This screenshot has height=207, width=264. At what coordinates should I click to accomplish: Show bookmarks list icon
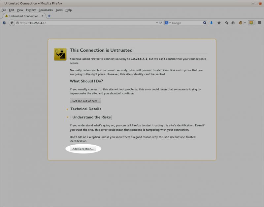click(x=233, y=23)
